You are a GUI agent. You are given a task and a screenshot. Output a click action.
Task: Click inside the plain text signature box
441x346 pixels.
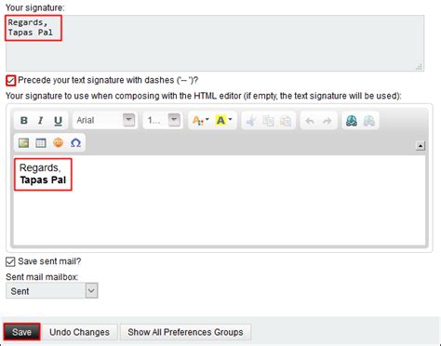coord(215,43)
